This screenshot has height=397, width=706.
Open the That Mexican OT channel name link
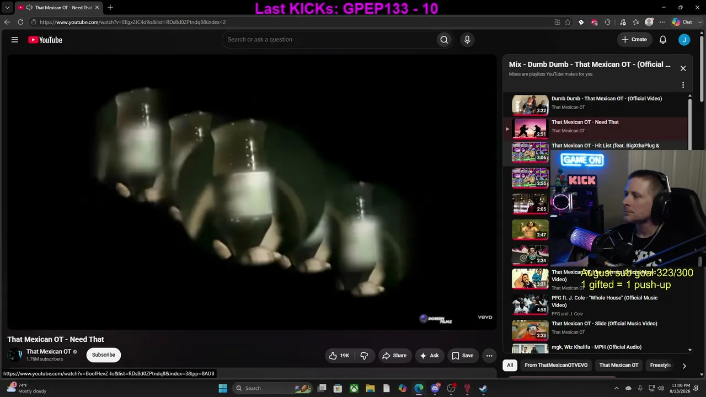(49, 352)
